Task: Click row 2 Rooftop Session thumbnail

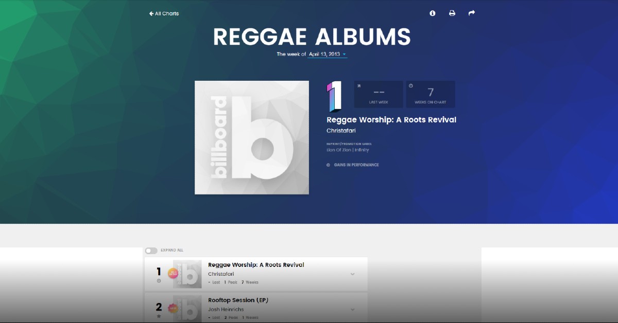Action: [187, 309]
